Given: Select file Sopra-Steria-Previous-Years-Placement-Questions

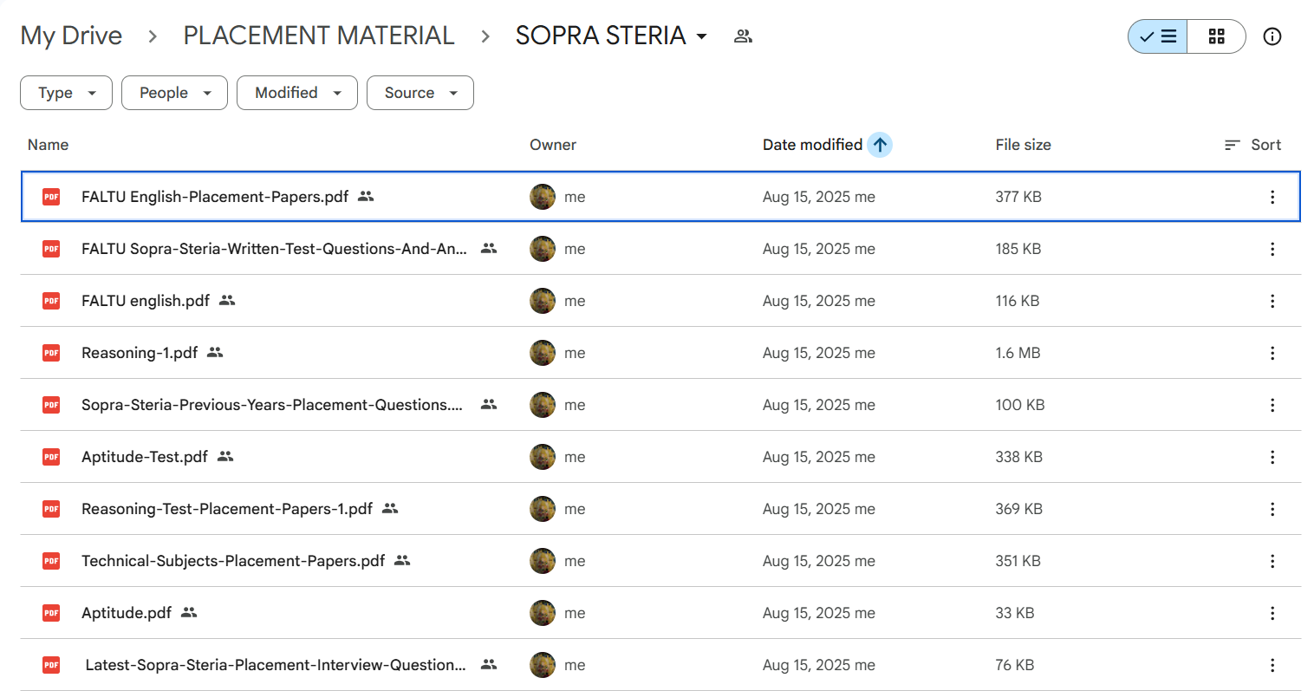Looking at the screenshot, I should [x=660, y=405].
